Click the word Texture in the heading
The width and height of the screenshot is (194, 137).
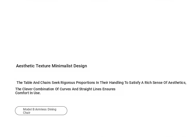click(43, 66)
